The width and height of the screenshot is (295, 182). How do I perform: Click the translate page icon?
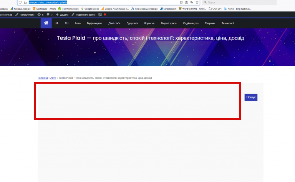pyautogui.click(x=192, y=2)
